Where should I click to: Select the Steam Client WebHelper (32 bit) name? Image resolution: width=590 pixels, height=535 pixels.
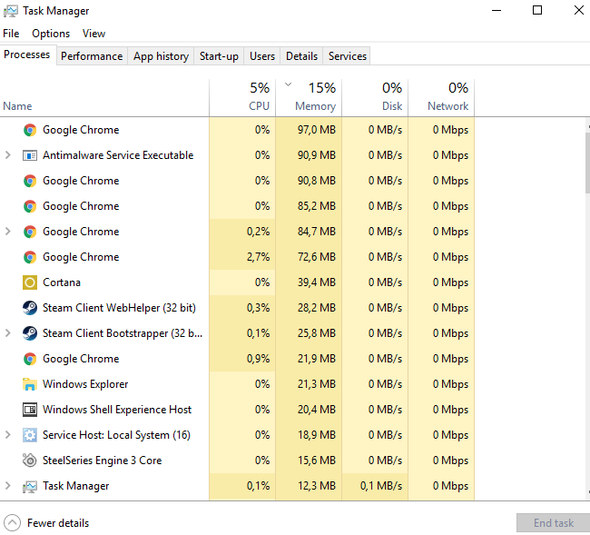point(119,308)
